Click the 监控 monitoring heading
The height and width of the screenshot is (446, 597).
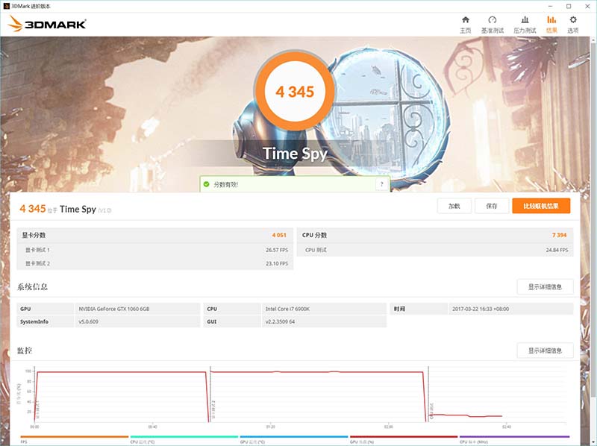[x=25, y=351]
